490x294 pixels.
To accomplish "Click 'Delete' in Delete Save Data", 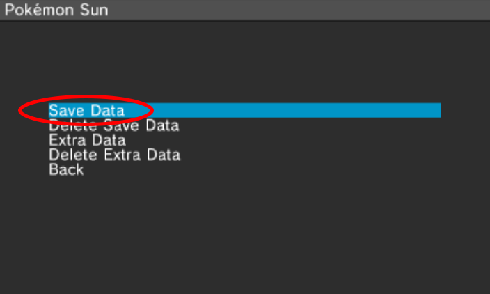I will [x=73, y=126].
